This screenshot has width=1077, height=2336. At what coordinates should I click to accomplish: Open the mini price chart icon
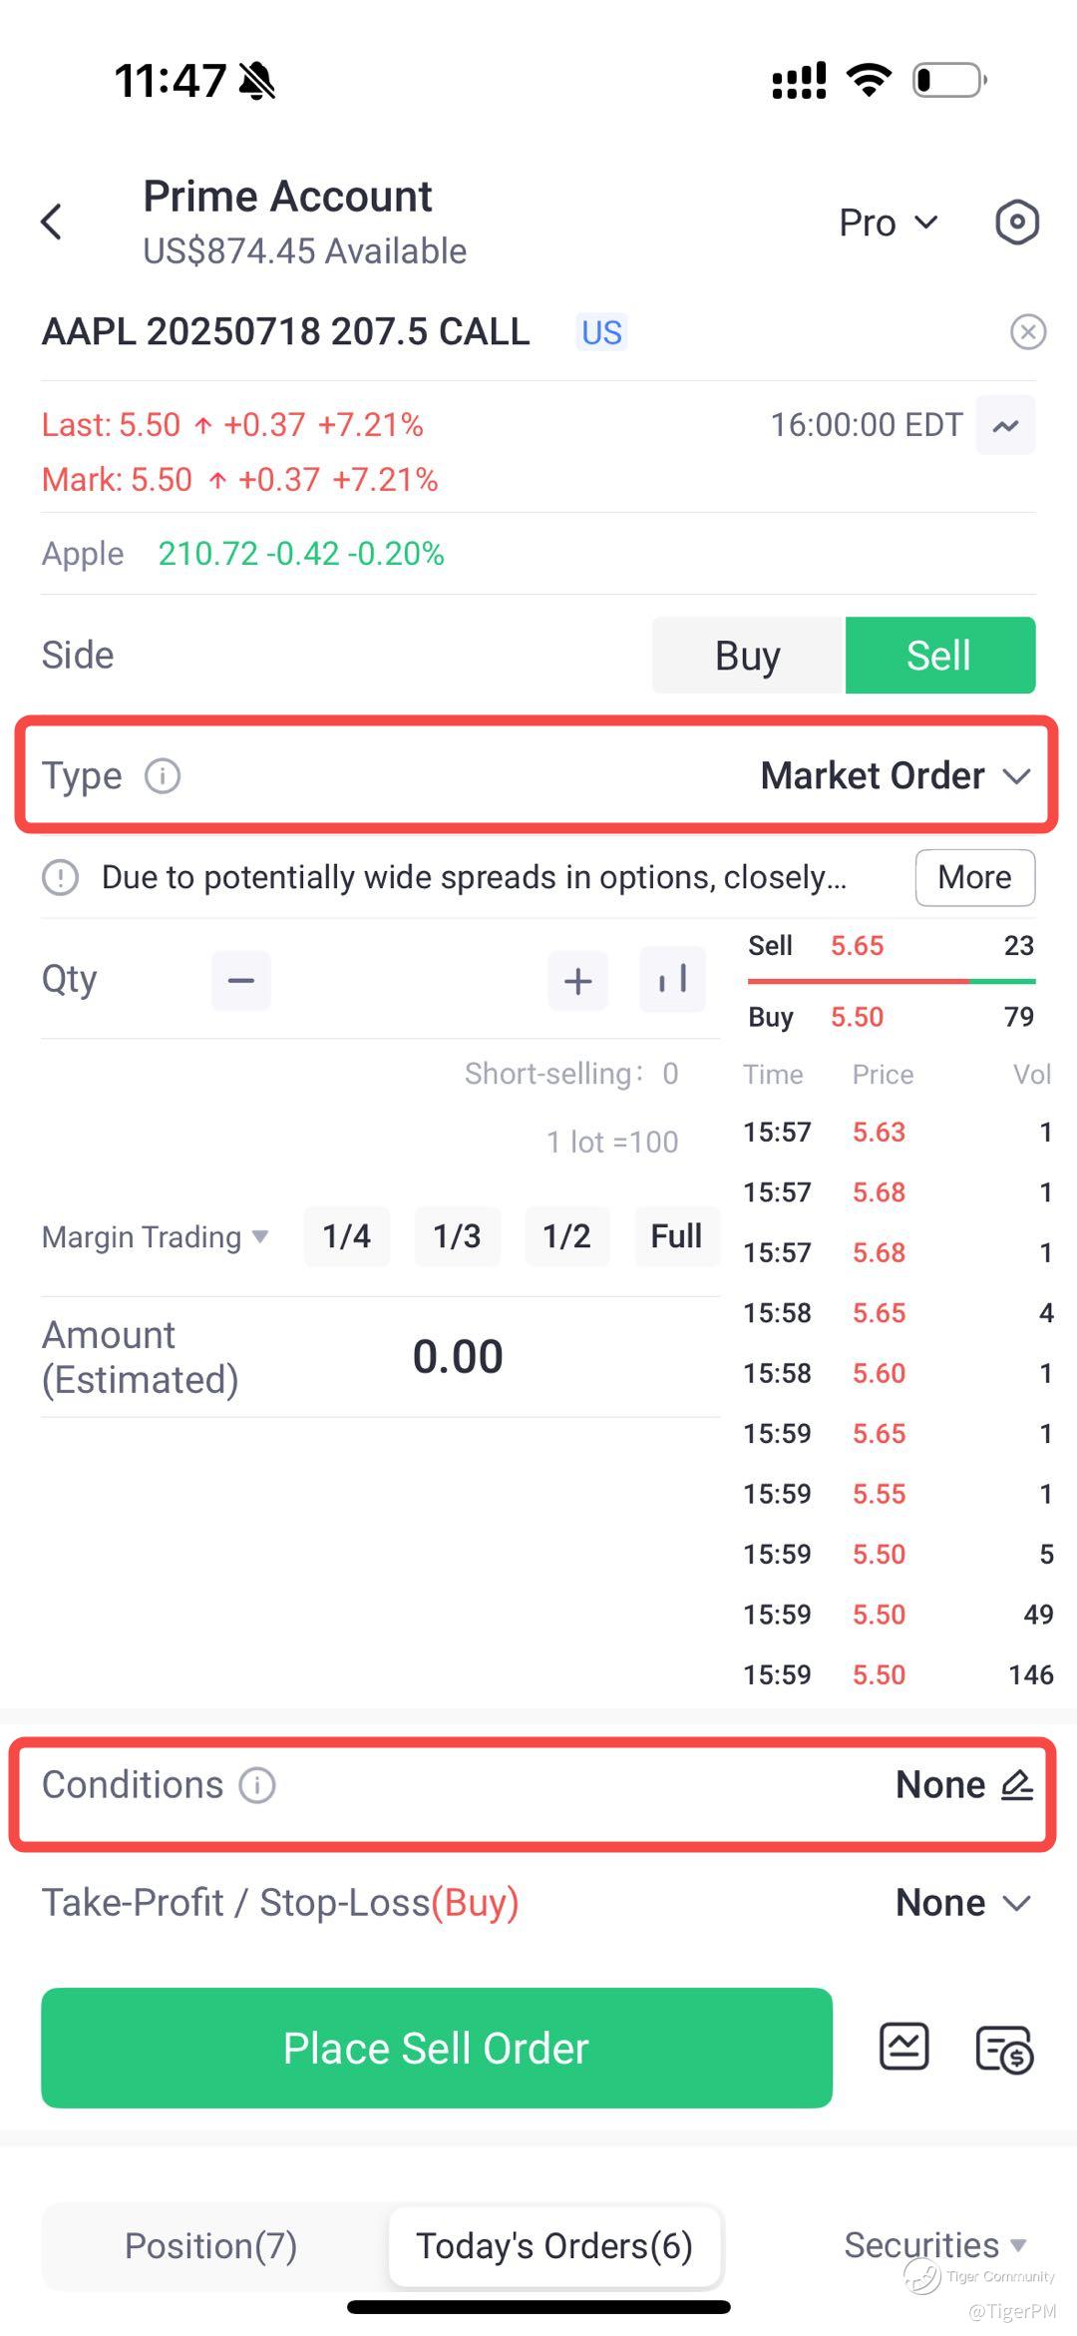(x=1005, y=426)
